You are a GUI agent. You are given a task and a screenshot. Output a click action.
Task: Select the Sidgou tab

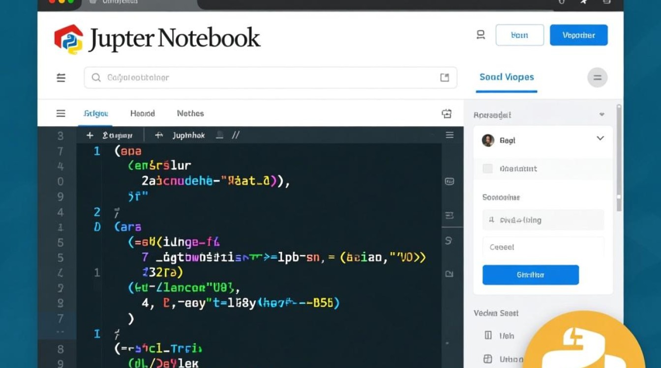click(x=95, y=113)
